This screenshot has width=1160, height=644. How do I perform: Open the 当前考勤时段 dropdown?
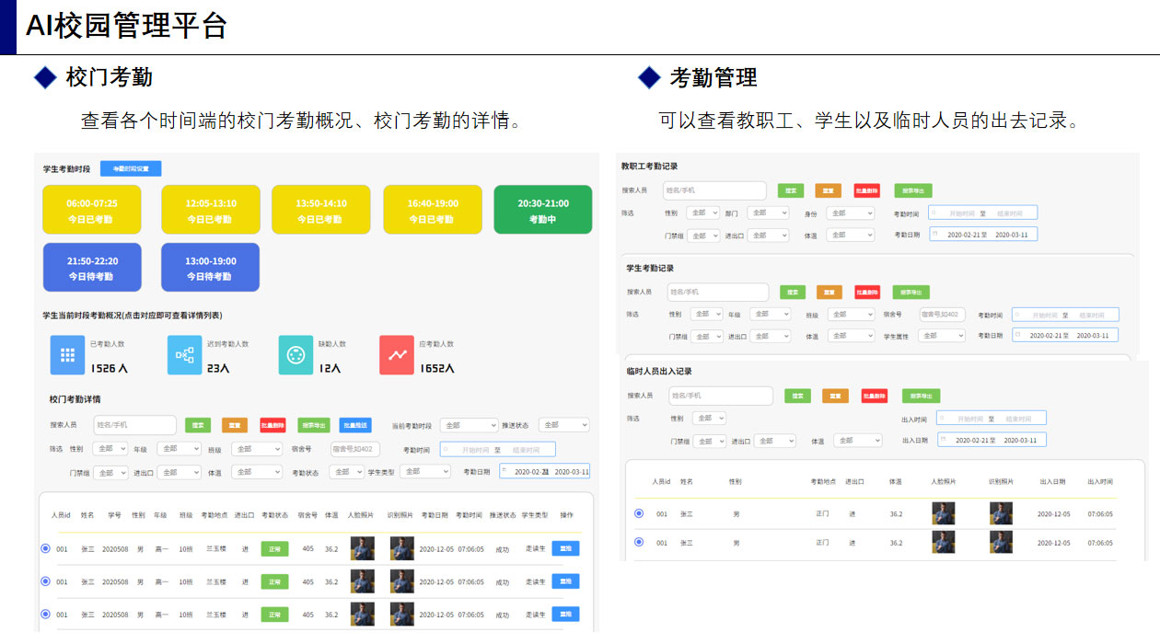(469, 425)
